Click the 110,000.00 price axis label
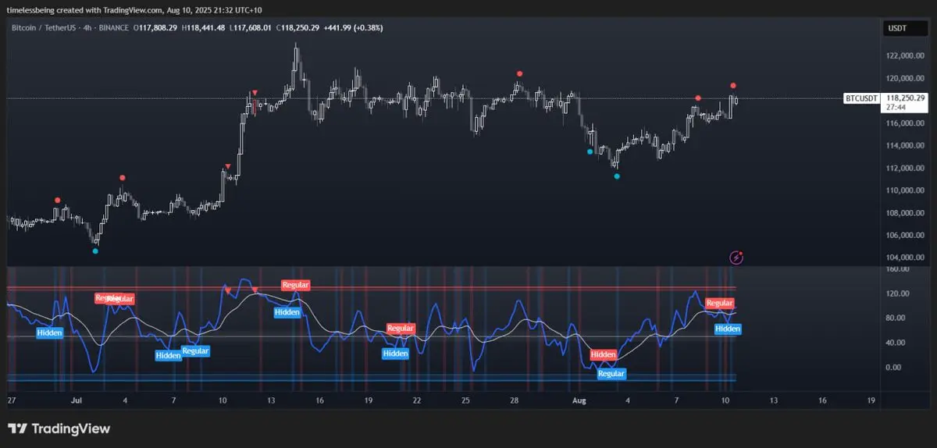The width and height of the screenshot is (937, 448). [x=906, y=190]
